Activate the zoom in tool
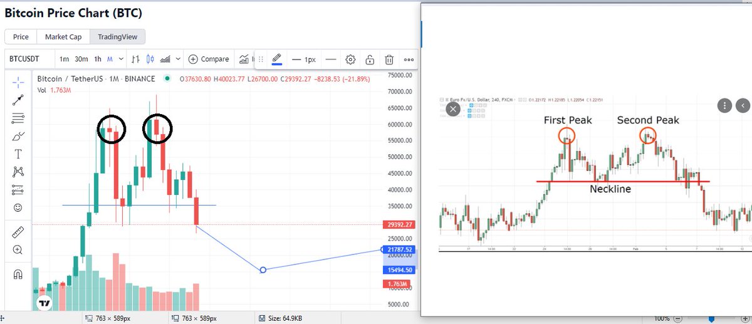Screen dimensions: 752x324 pyautogui.click(x=18, y=250)
